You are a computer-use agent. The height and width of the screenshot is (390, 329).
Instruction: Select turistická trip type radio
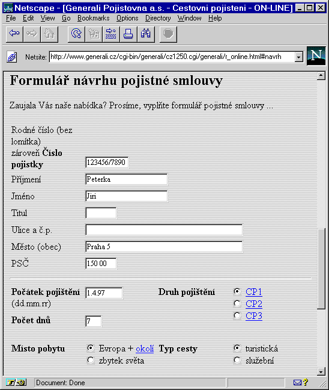pos(237,348)
